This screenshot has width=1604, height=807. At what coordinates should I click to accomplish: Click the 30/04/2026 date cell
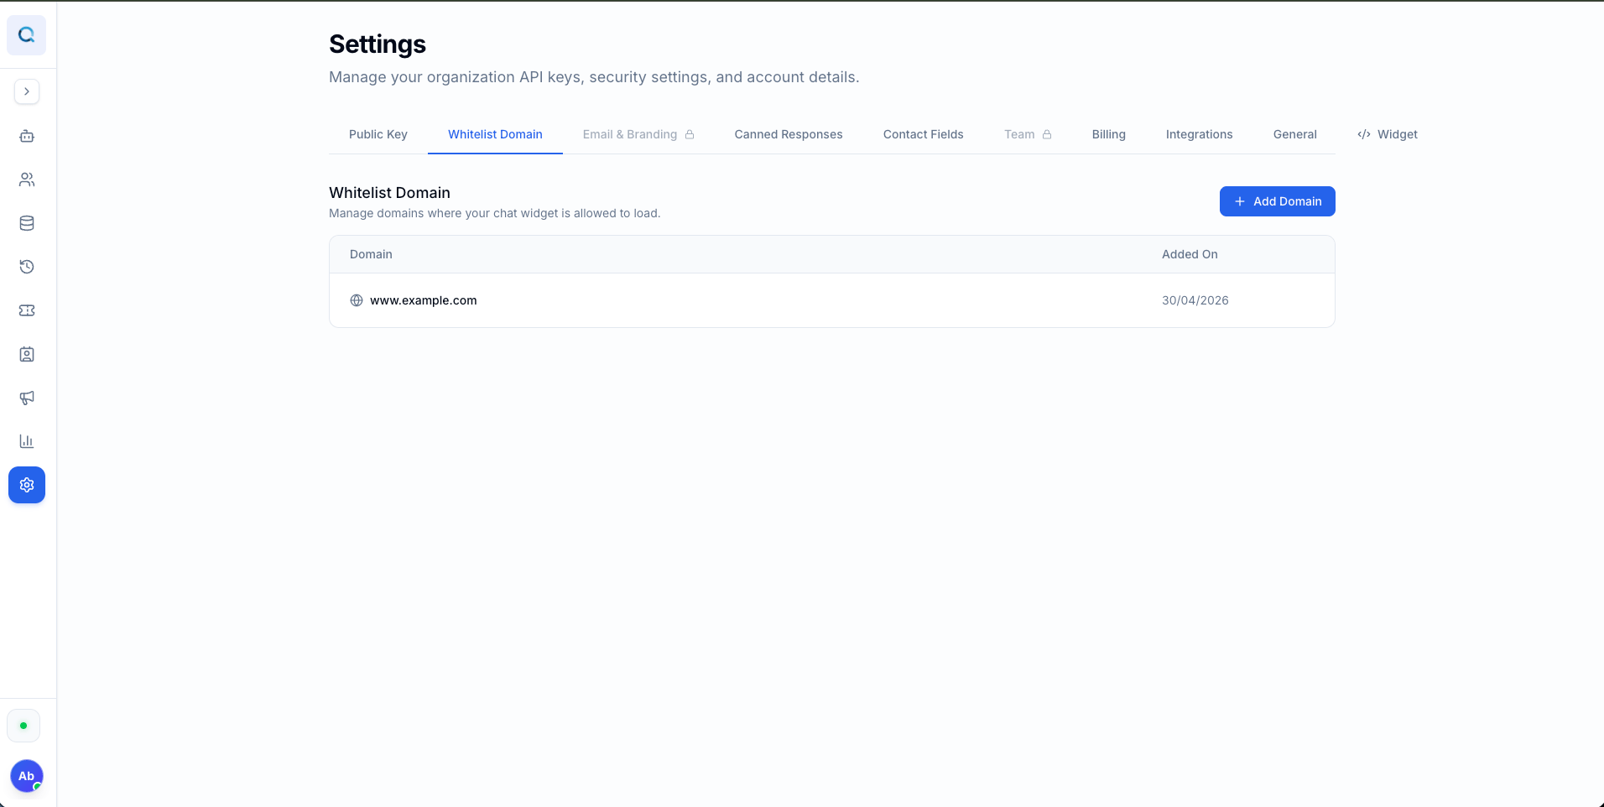1195,300
